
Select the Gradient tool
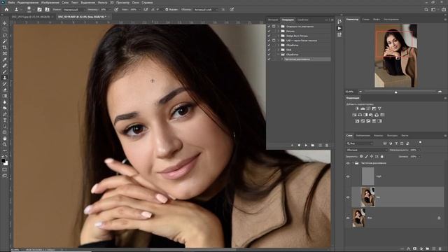click(5, 96)
